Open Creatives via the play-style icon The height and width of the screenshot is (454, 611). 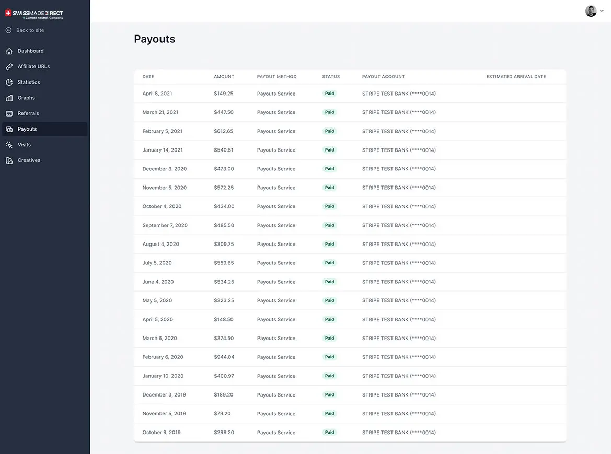(8, 160)
